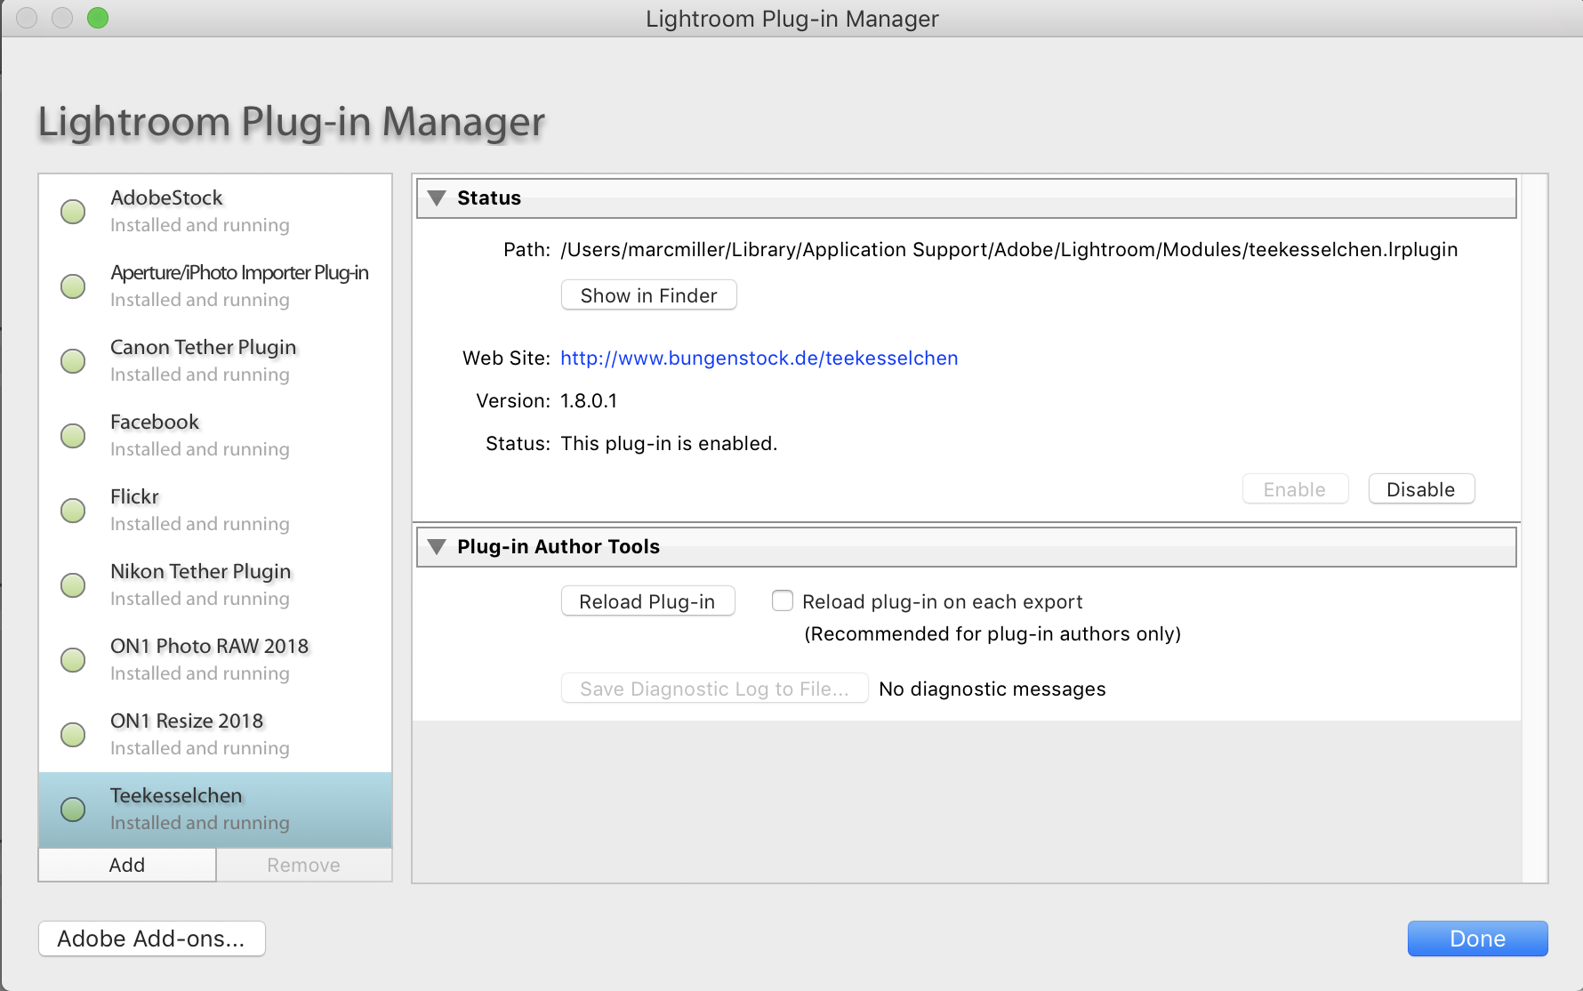Image resolution: width=1583 pixels, height=991 pixels.
Task: Click the version number 1.8.0.1
Action: click(589, 401)
